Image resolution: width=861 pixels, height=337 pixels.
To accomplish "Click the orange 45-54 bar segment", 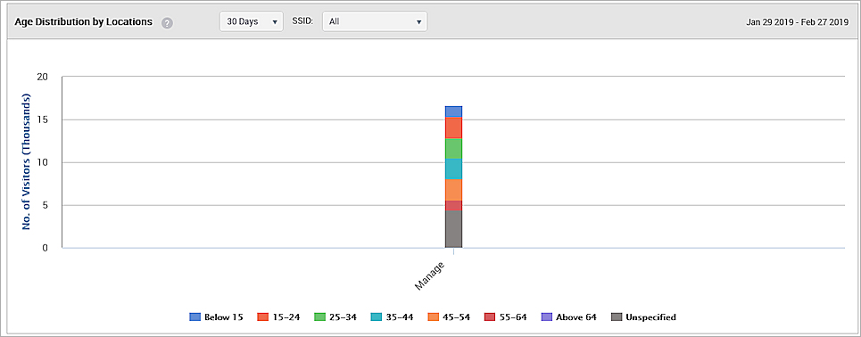I will pyautogui.click(x=453, y=190).
